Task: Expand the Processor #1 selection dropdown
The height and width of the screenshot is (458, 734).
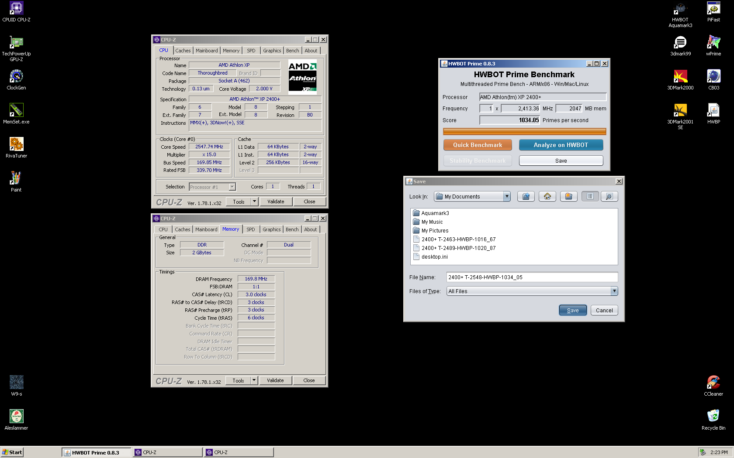Action: [232, 187]
